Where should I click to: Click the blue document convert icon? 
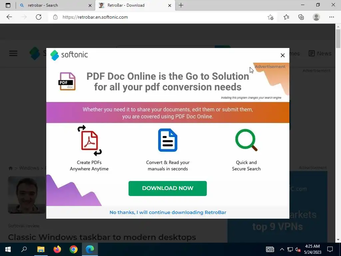tap(168, 140)
